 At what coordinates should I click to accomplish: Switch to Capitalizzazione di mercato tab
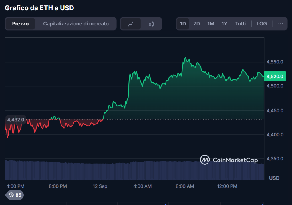(x=76, y=24)
